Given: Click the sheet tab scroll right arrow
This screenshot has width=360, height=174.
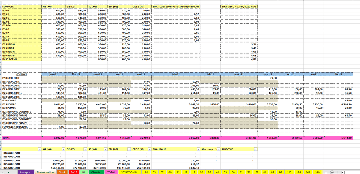Looking at the screenshot, I should [x=8, y=172].
